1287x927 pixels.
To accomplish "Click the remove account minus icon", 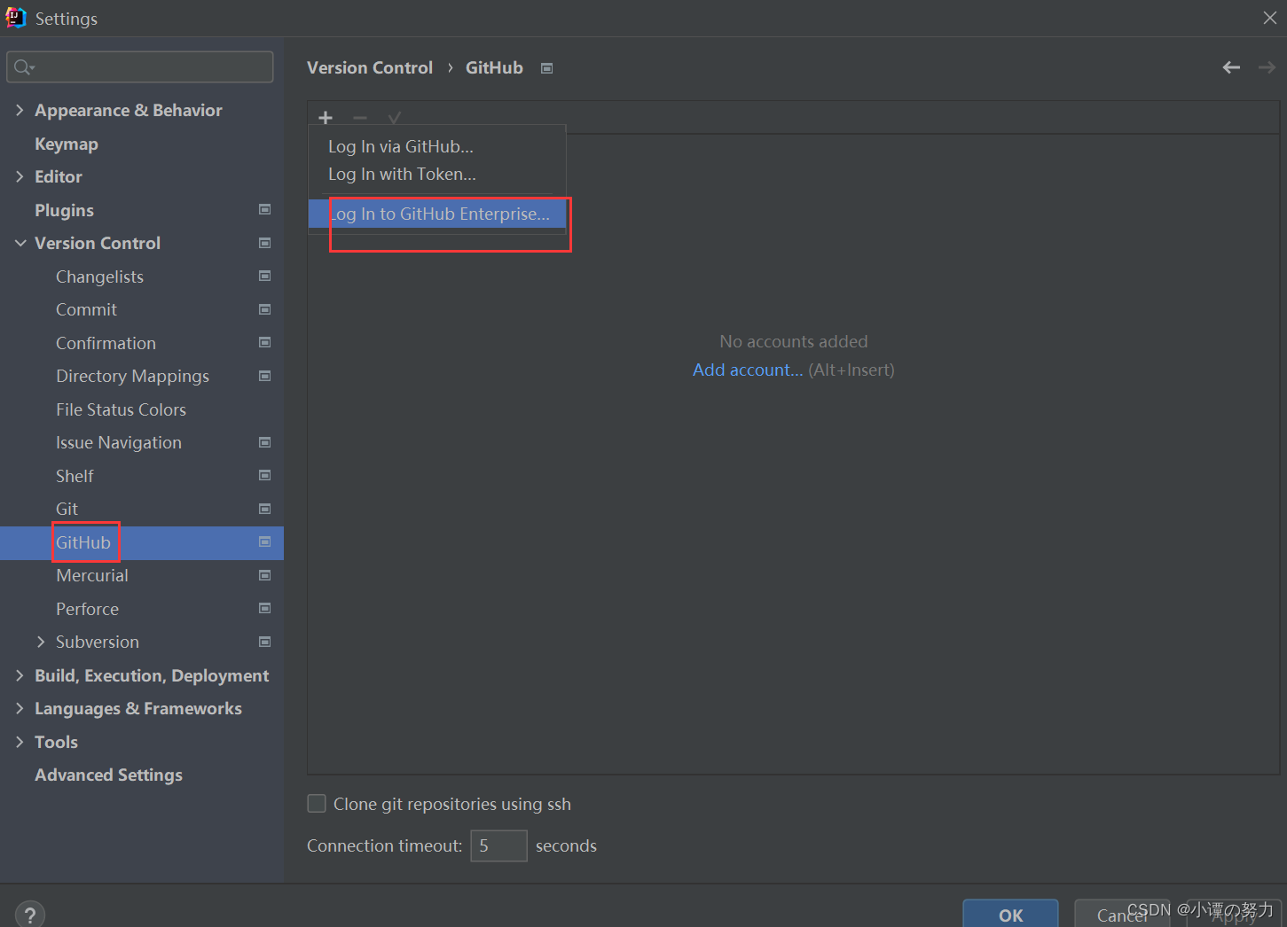I will [360, 118].
